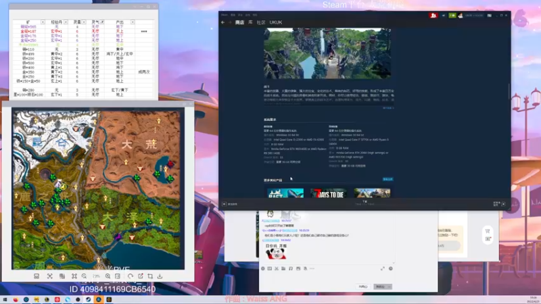
Task: Click the folder icon in chat toolbar
Action: point(283,268)
